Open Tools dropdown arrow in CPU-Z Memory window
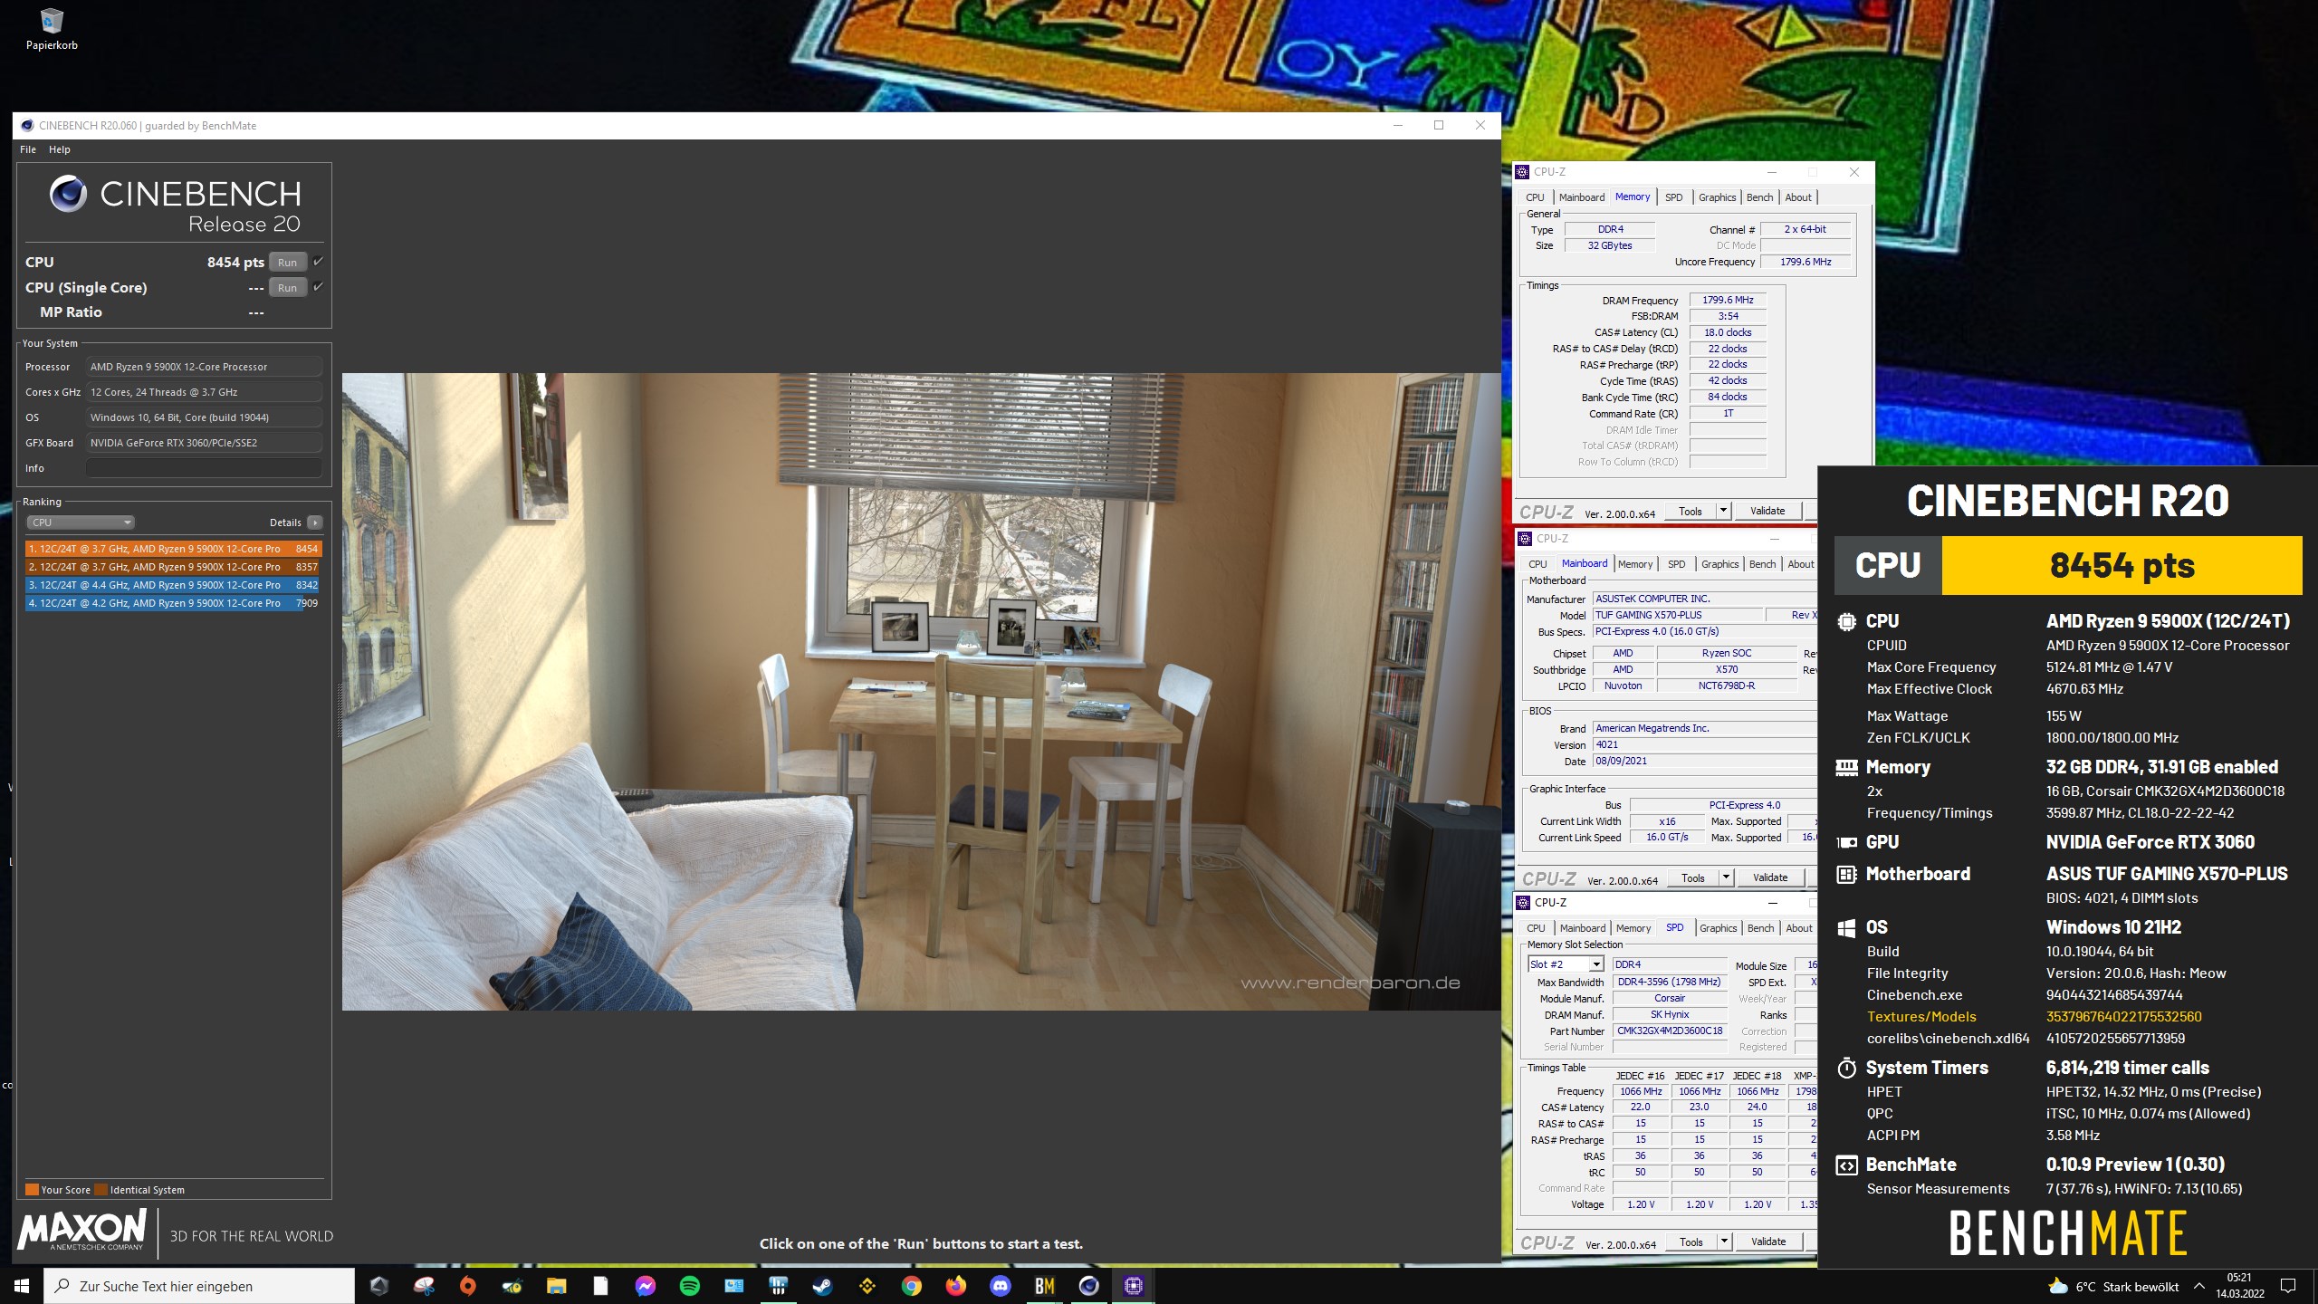 pos(1723,511)
